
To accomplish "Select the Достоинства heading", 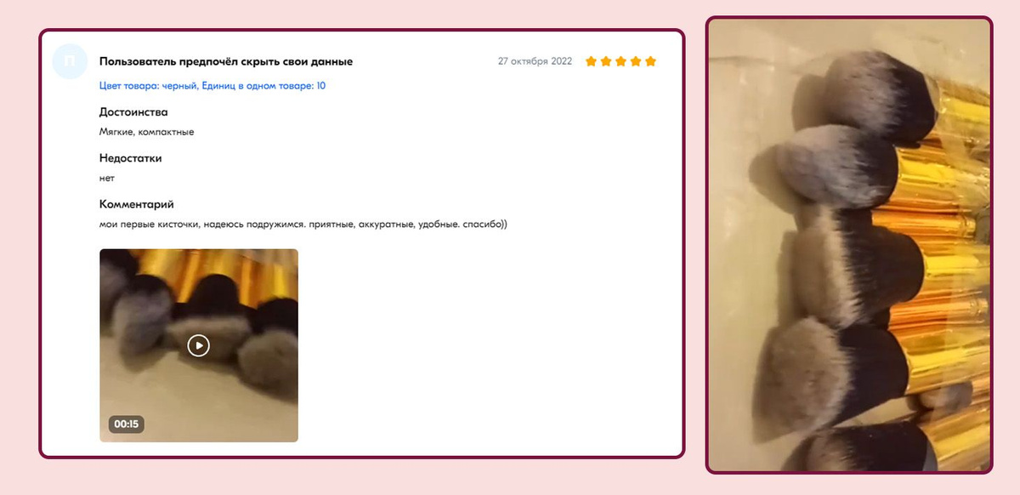I will point(133,112).
